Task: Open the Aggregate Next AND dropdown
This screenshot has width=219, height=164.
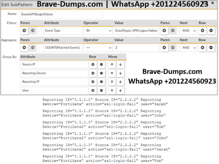Action: 188,48
